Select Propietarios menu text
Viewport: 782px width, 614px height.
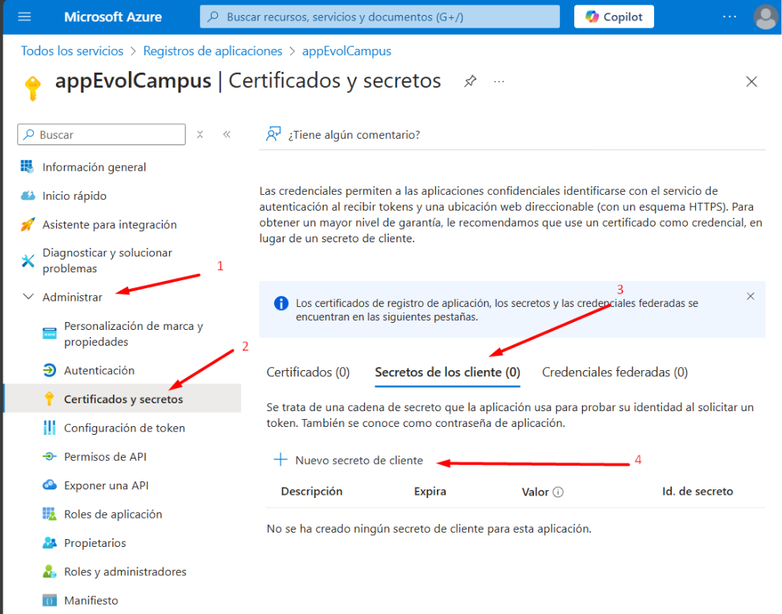coord(95,543)
